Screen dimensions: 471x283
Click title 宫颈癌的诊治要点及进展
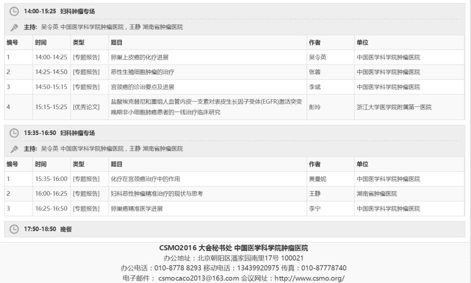tap(143, 87)
